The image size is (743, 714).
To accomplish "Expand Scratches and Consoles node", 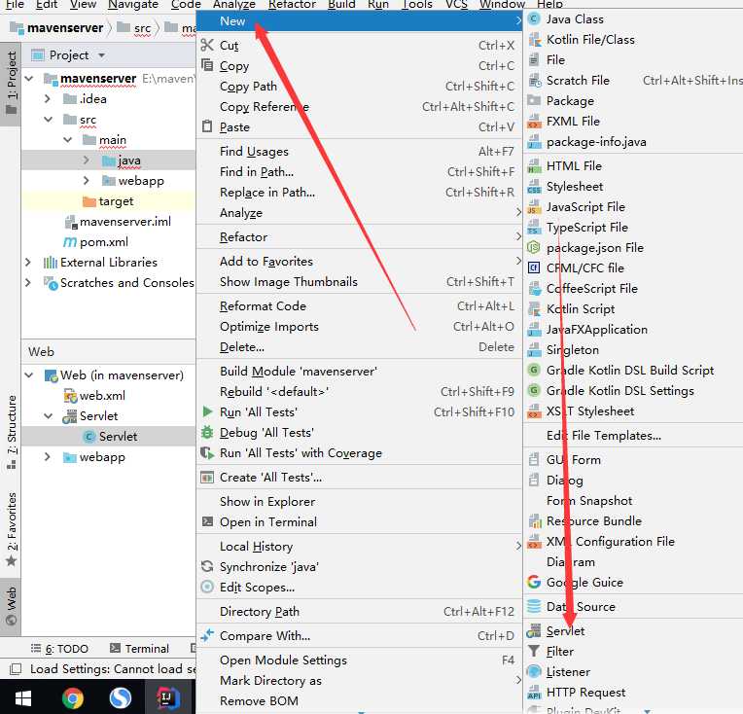I will point(28,282).
